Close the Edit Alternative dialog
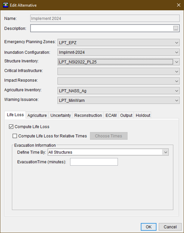Image resolution: width=184 pixels, height=233 pixels. click(179, 5)
